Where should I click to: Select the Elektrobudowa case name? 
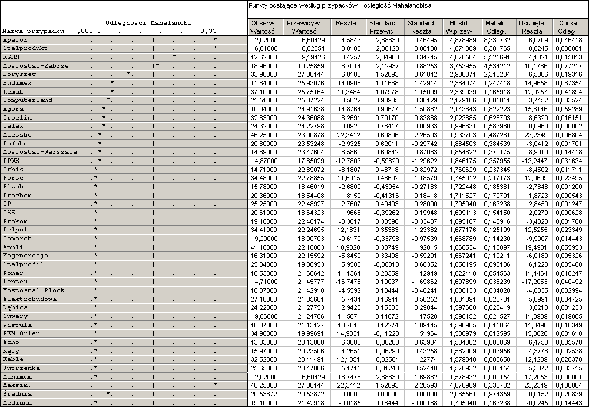coord(29,299)
